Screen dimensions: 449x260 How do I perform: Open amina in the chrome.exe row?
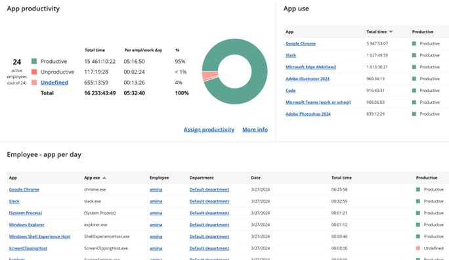pos(156,190)
